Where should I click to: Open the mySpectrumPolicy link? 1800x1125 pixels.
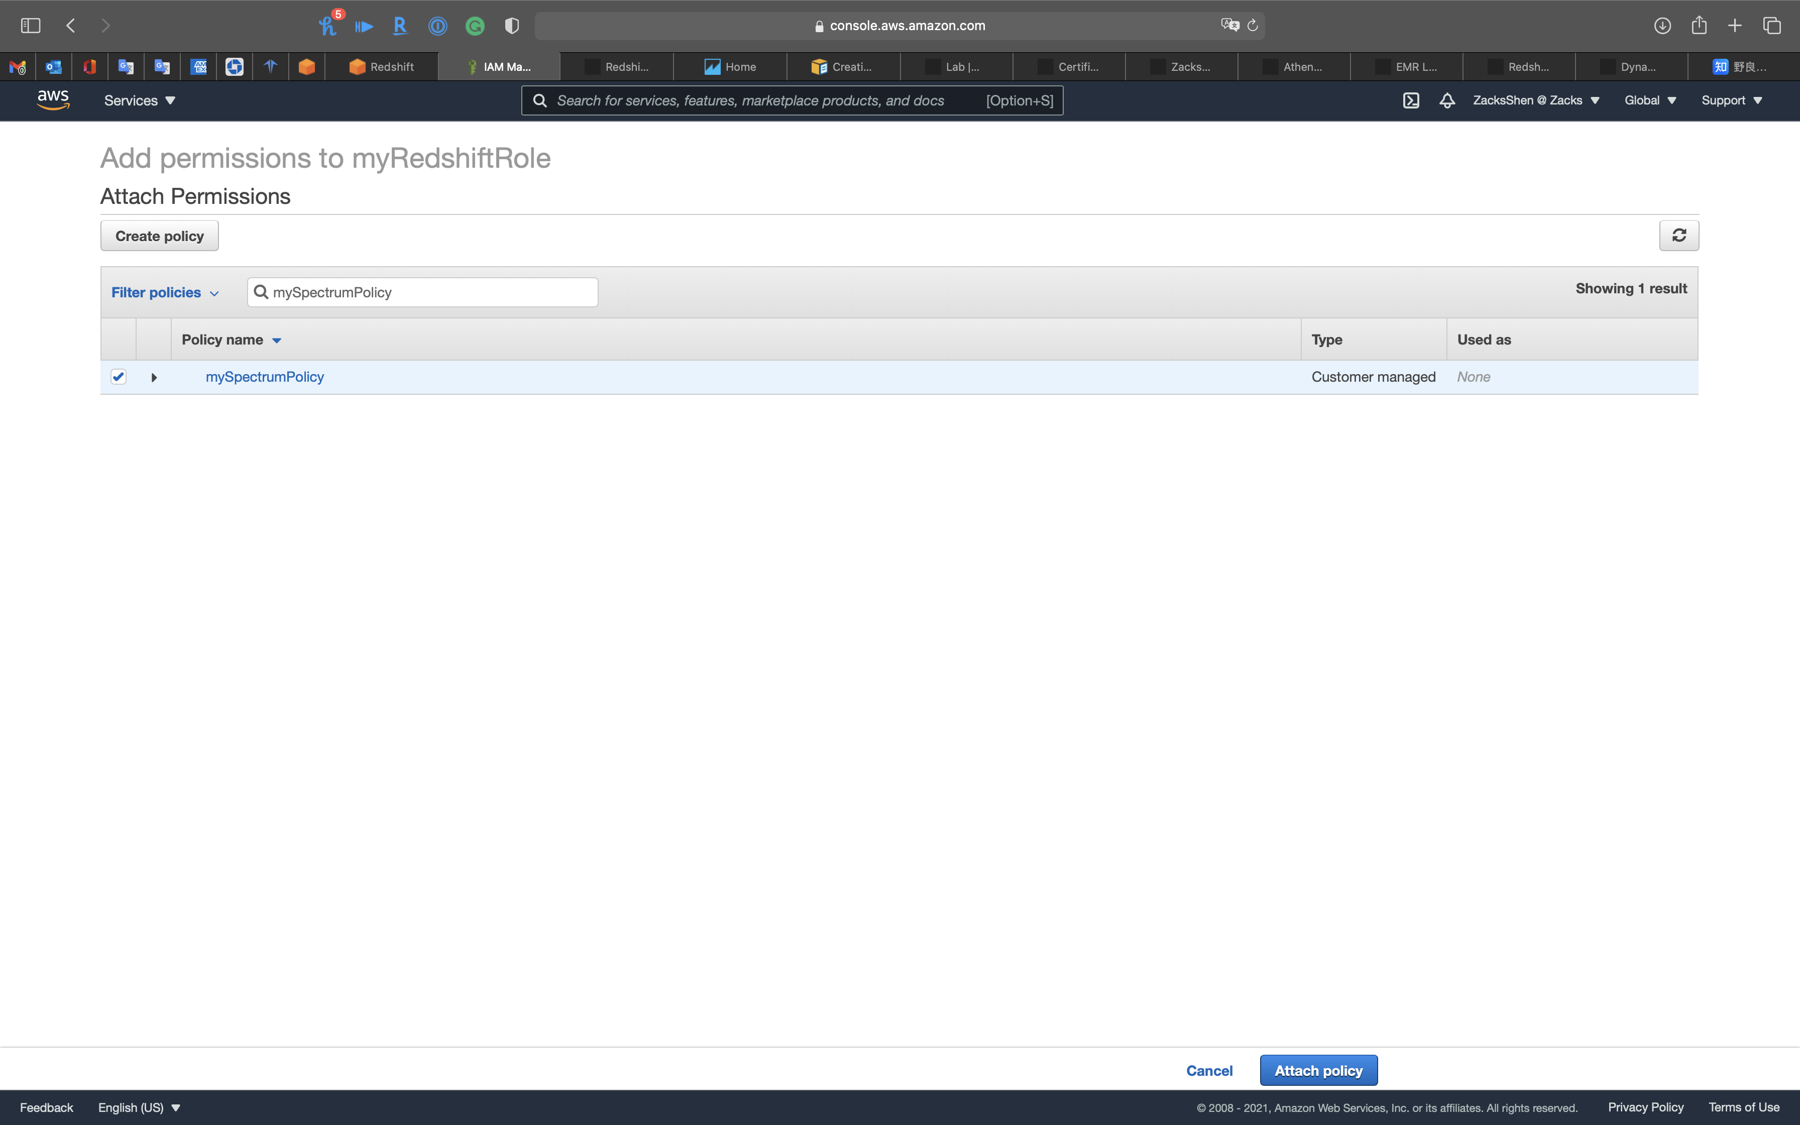point(265,377)
